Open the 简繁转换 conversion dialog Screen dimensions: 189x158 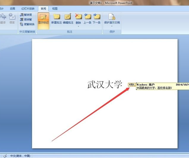(x=27, y=24)
